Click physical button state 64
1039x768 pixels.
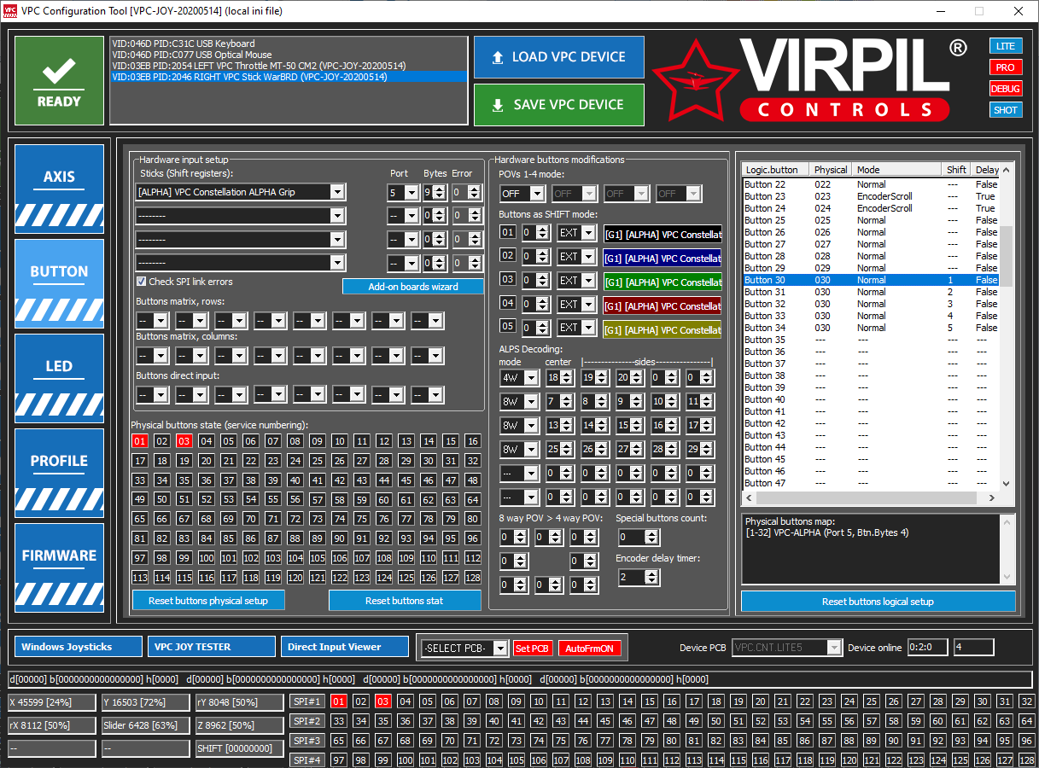click(473, 499)
